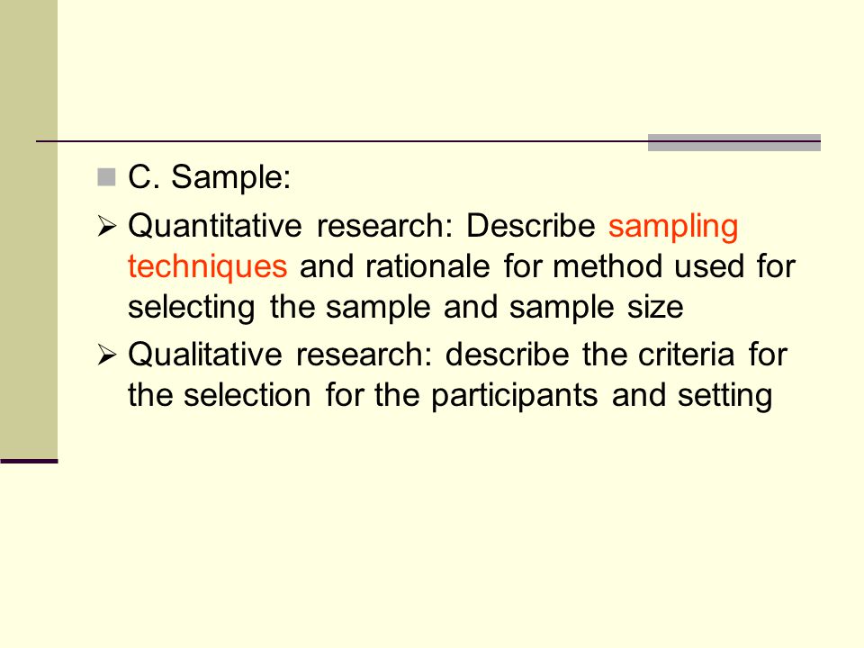Click the dark purple bar below the sidebar
The width and height of the screenshot is (864, 648).
[29, 461]
